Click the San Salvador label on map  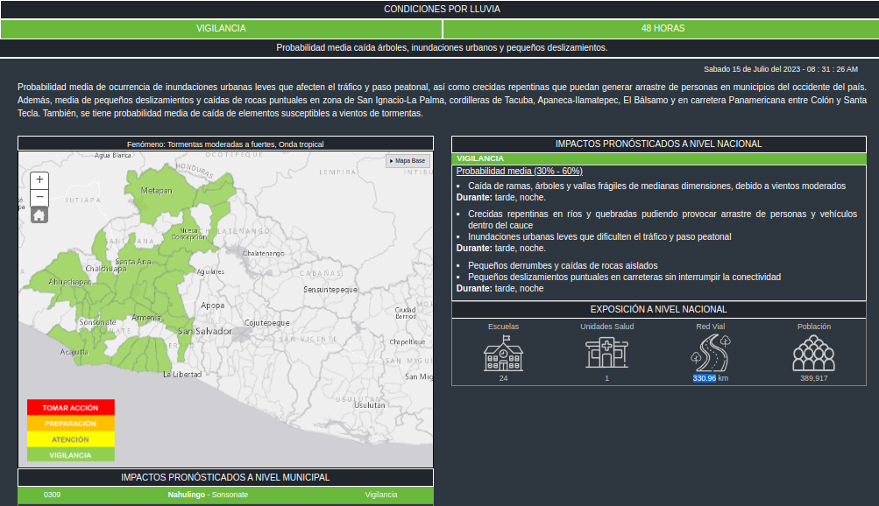click(204, 332)
